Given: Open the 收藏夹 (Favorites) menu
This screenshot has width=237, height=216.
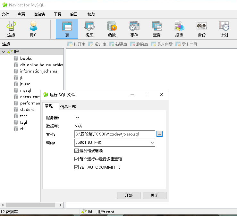Looking at the screenshot, I should [x=39, y=14].
